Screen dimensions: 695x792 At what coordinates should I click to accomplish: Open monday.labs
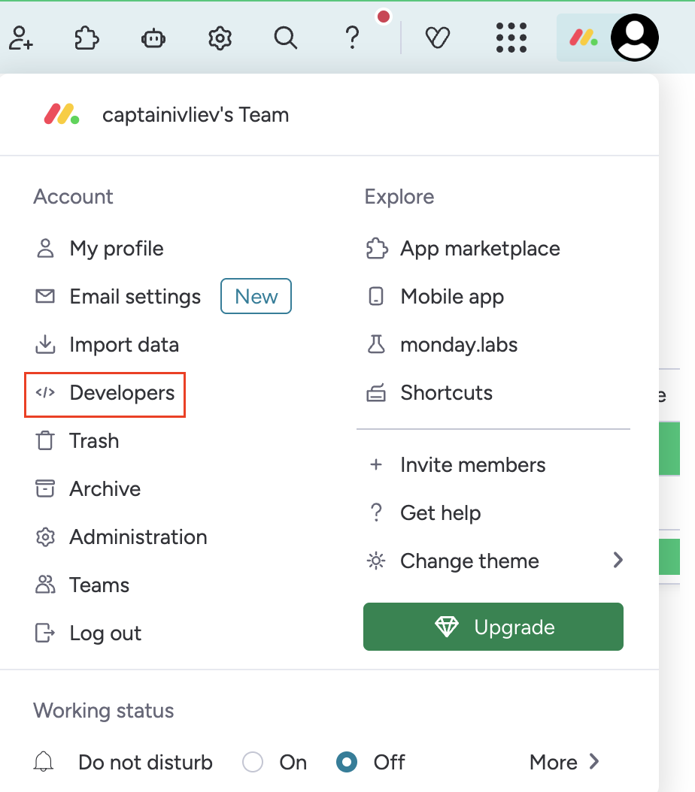[459, 345]
